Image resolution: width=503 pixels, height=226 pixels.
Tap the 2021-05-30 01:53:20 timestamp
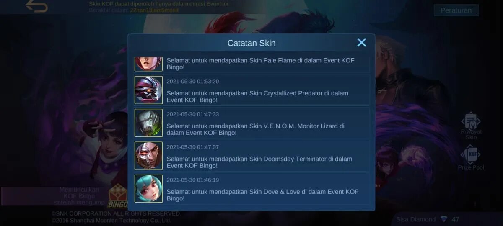[x=193, y=82]
